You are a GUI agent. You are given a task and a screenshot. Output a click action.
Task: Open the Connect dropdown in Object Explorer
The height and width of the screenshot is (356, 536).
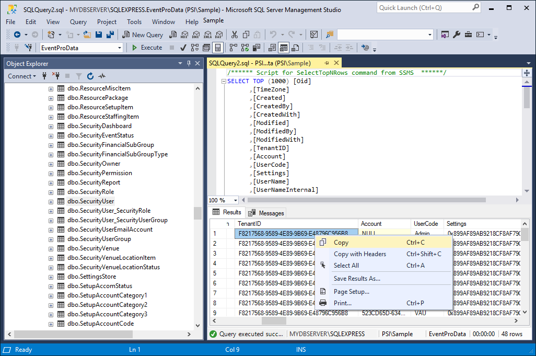(22, 76)
